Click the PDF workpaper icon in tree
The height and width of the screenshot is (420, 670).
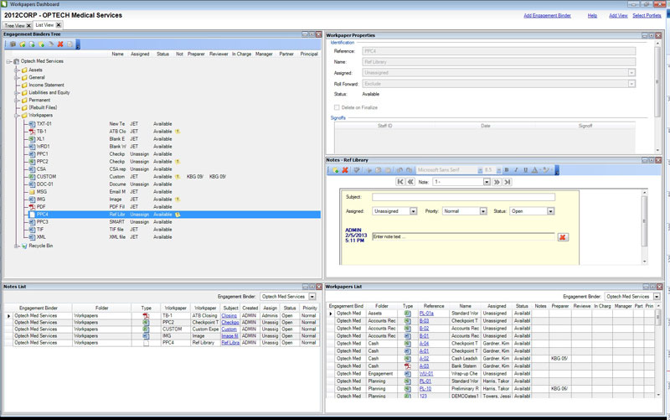tap(31, 206)
